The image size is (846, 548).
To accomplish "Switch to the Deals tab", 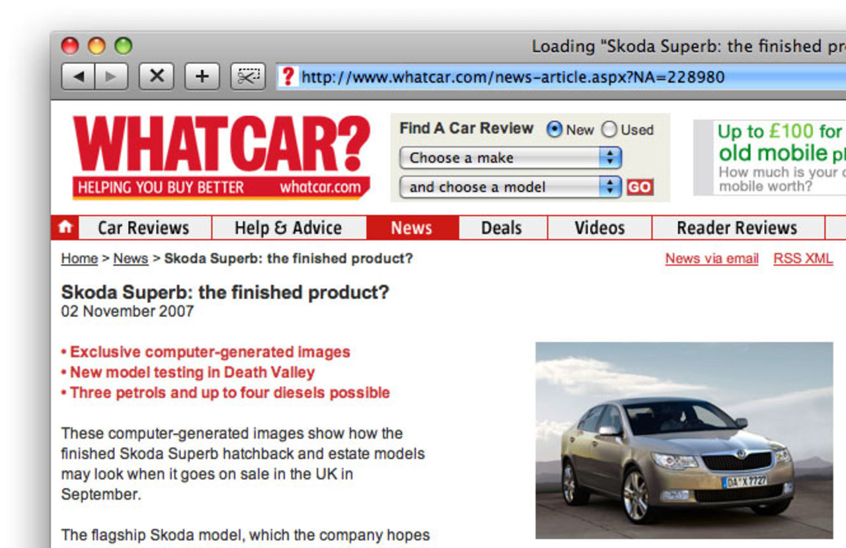I will click(x=501, y=228).
